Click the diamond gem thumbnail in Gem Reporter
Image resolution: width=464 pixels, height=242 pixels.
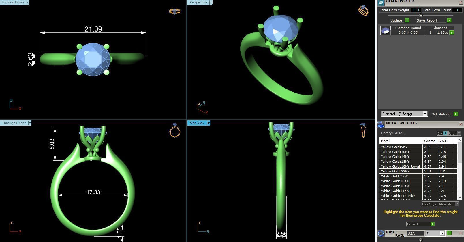point(385,30)
